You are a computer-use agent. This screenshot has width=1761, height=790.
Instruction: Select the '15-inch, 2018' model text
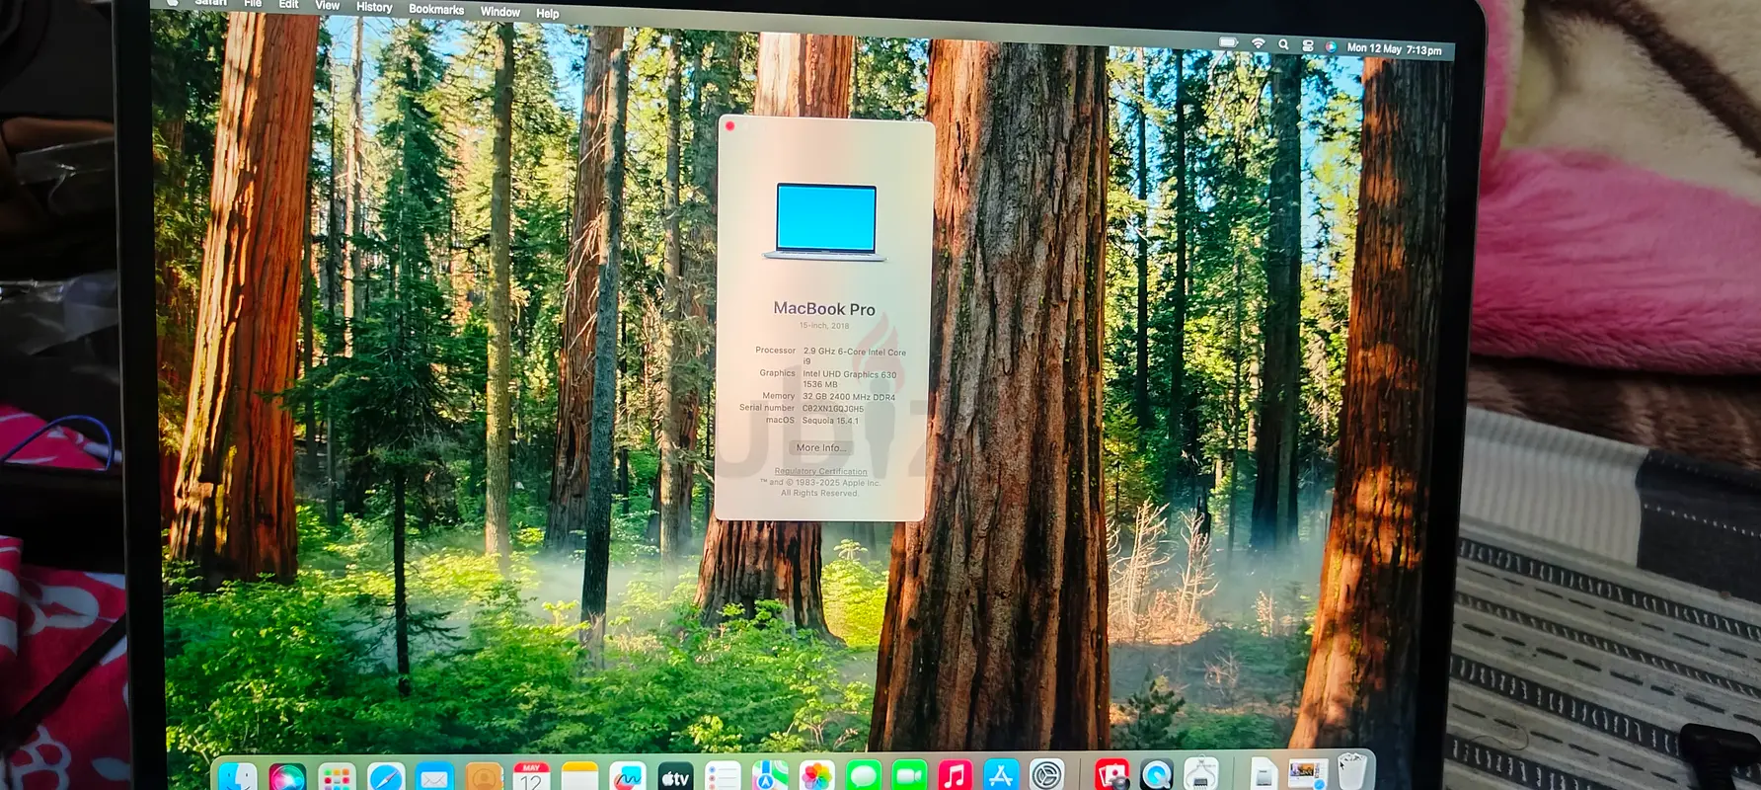824,326
